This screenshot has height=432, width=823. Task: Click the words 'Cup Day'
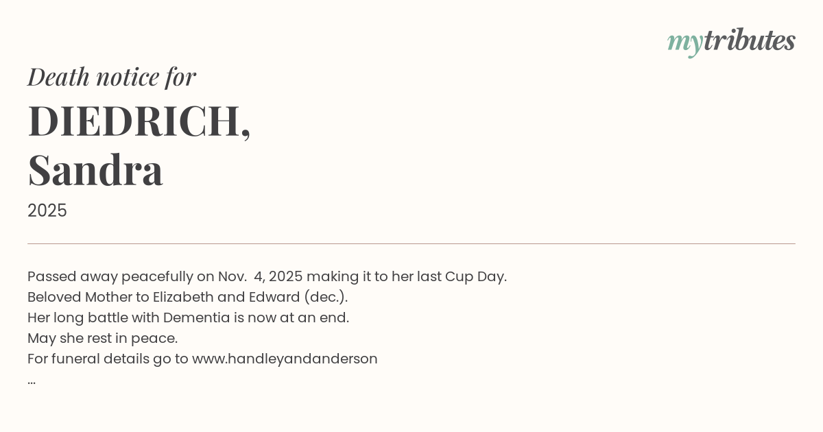(x=475, y=276)
